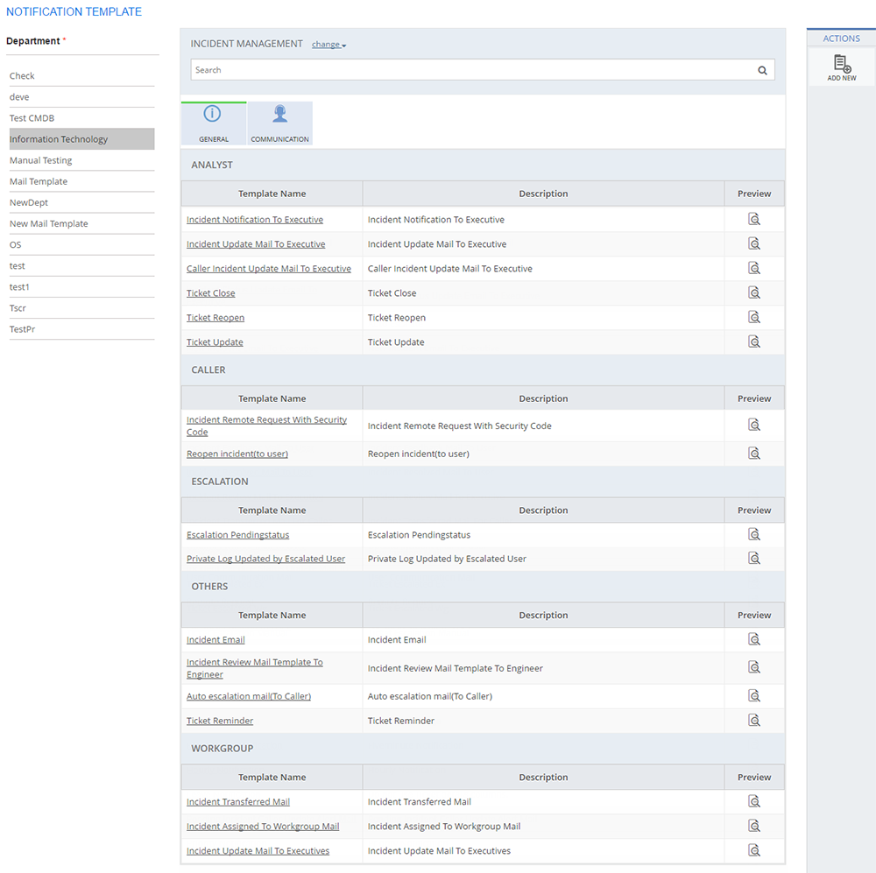Preview the Incident Email template
Image resolution: width=876 pixels, height=873 pixels.
(754, 640)
